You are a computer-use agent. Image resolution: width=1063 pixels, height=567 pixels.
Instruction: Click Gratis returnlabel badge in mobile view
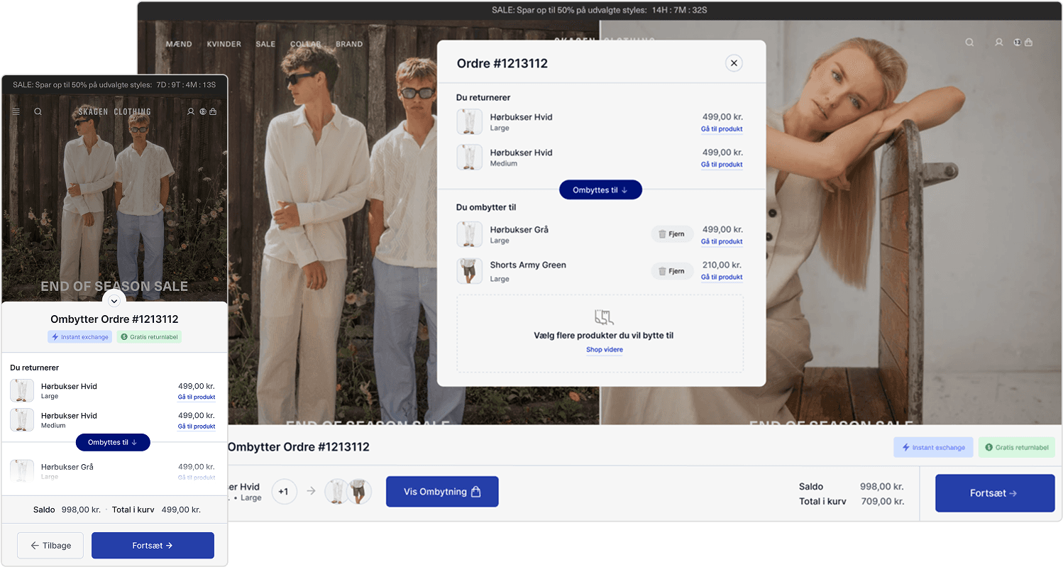(149, 337)
